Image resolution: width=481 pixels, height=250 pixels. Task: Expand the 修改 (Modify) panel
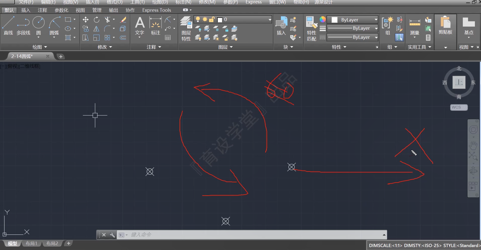pos(105,47)
